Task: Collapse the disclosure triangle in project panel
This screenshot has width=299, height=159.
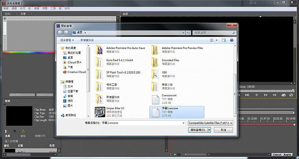Action: point(4,105)
